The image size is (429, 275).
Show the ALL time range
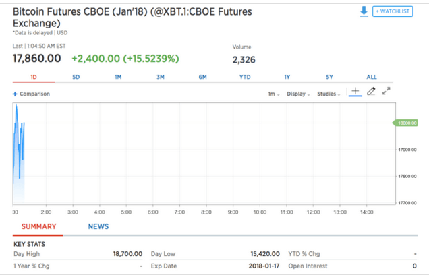point(372,77)
